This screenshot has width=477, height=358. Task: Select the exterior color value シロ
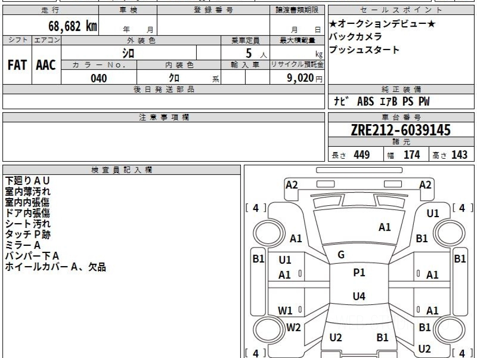(128, 53)
